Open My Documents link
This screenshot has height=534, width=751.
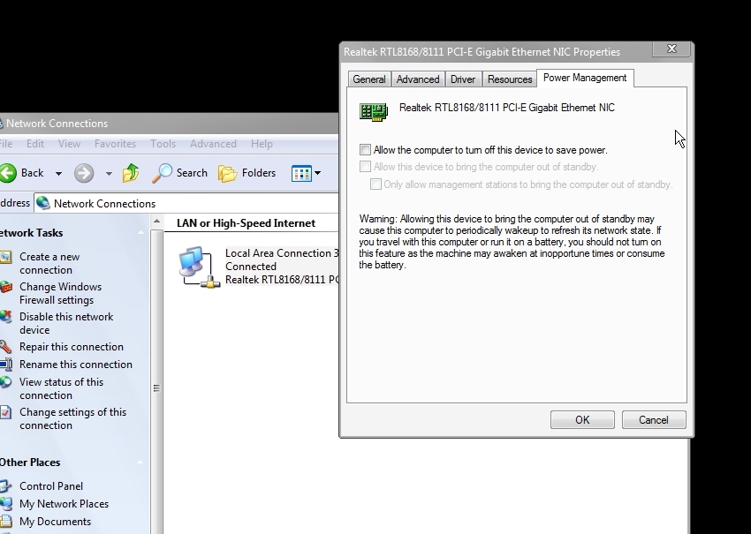(55, 522)
